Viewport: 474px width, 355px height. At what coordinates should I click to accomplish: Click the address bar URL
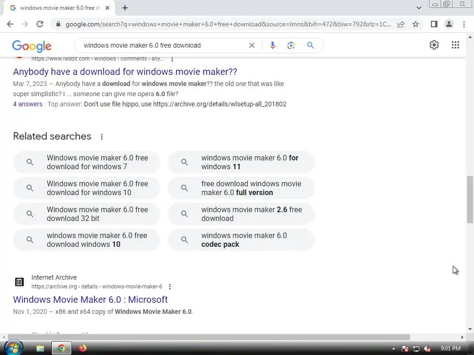click(x=228, y=24)
